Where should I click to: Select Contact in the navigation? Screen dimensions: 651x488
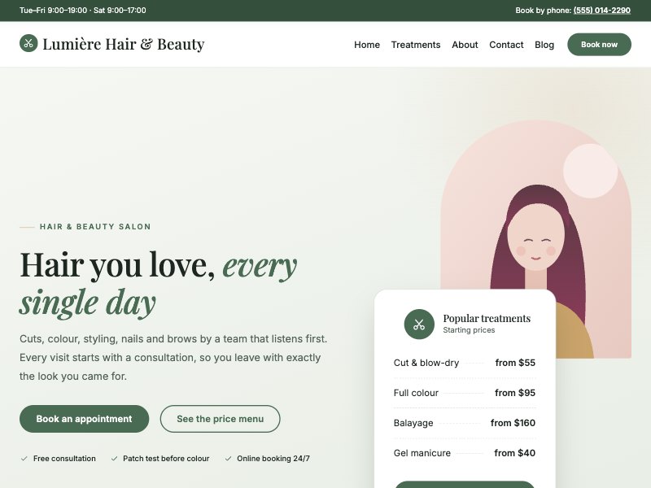(x=506, y=45)
